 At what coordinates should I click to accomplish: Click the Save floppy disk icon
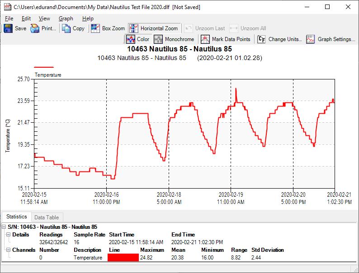8,28
